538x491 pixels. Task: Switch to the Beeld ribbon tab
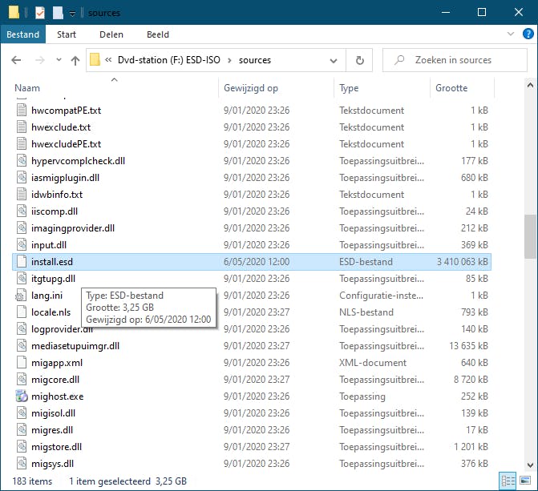158,34
